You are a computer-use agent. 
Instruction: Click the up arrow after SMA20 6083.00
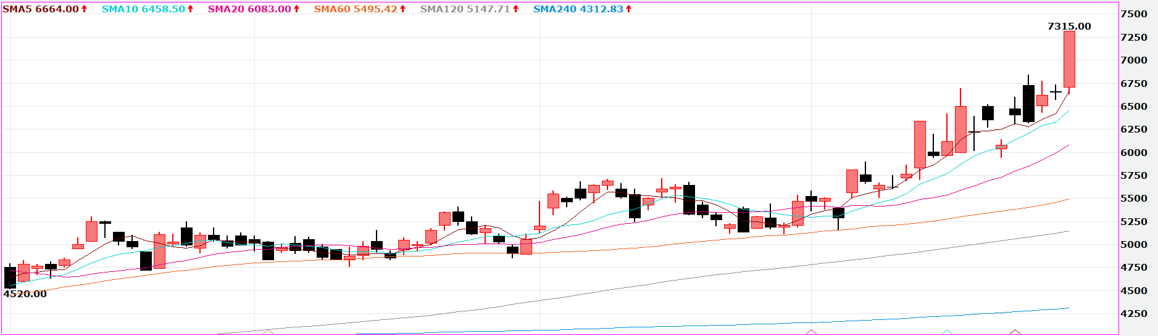296,9
